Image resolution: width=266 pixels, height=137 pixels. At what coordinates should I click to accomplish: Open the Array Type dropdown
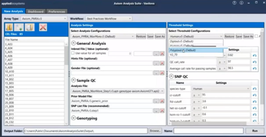click(x=44, y=19)
